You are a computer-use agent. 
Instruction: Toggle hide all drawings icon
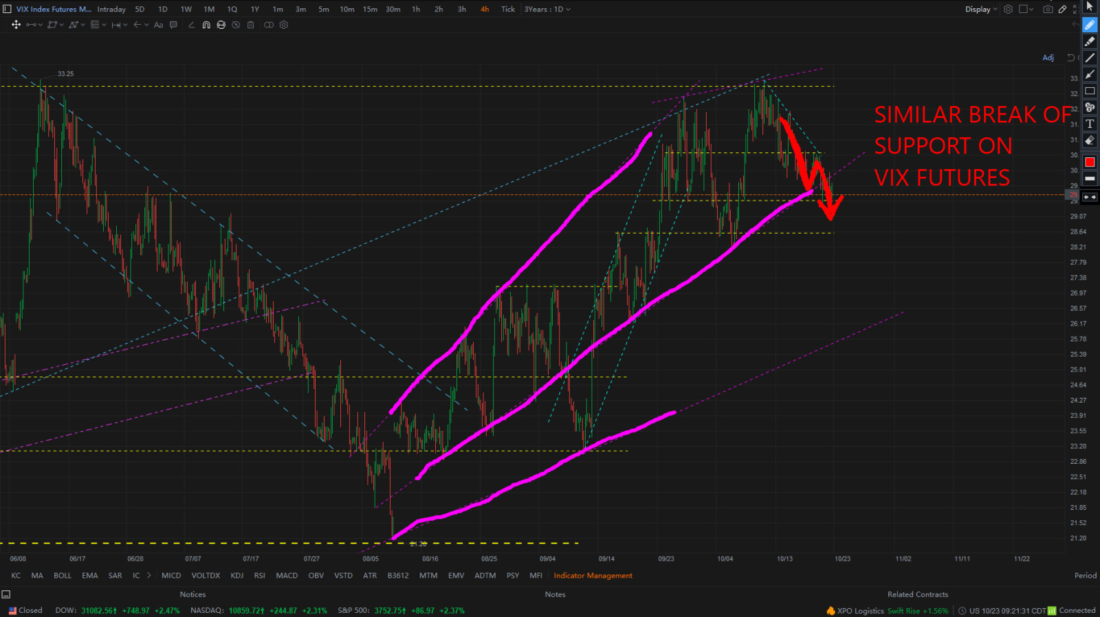[x=236, y=25]
